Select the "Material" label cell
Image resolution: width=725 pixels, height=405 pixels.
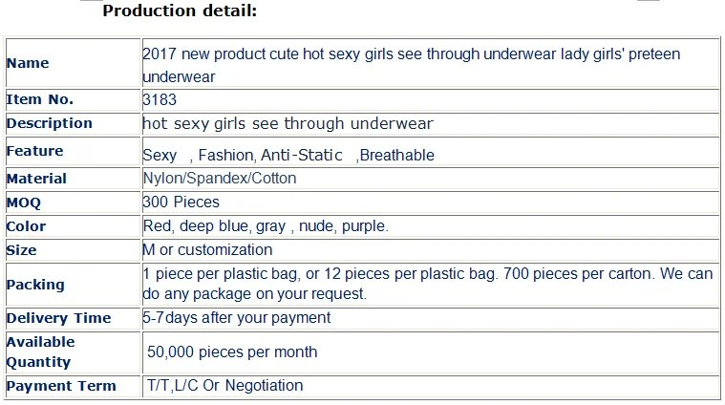pos(37,179)
